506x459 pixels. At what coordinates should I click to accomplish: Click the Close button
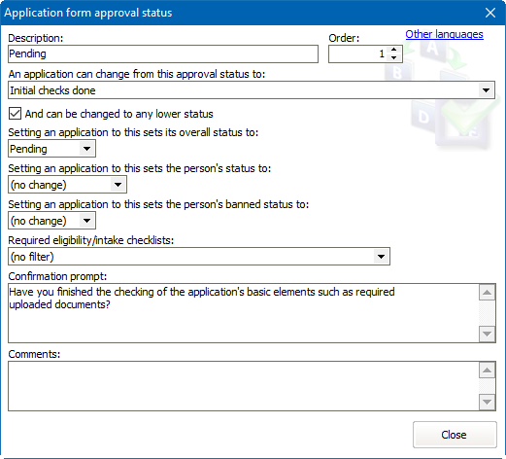tap(455, 435)
